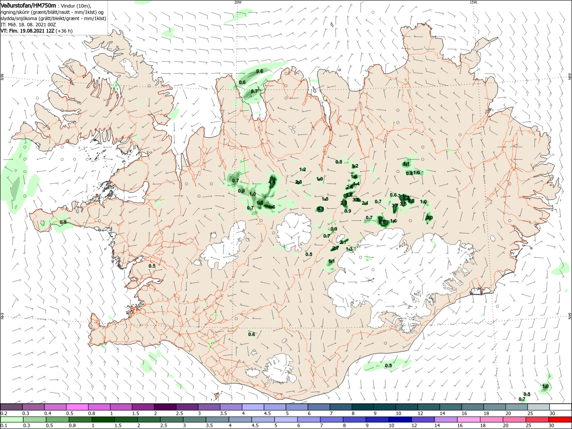Viewport: 572px width, 429px height.
Task: Click the 2.0 precipitation value
Action: pos(429,218)
